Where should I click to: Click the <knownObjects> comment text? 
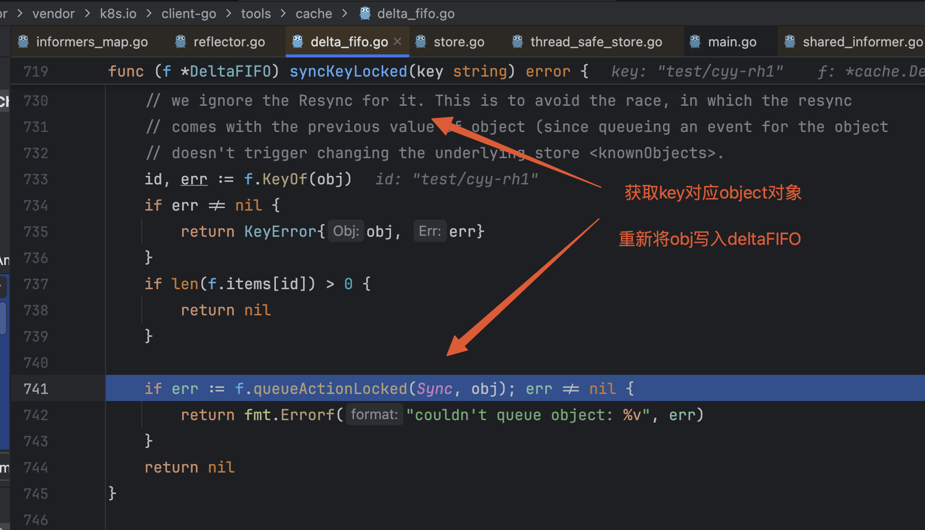[x=653, y=153]
